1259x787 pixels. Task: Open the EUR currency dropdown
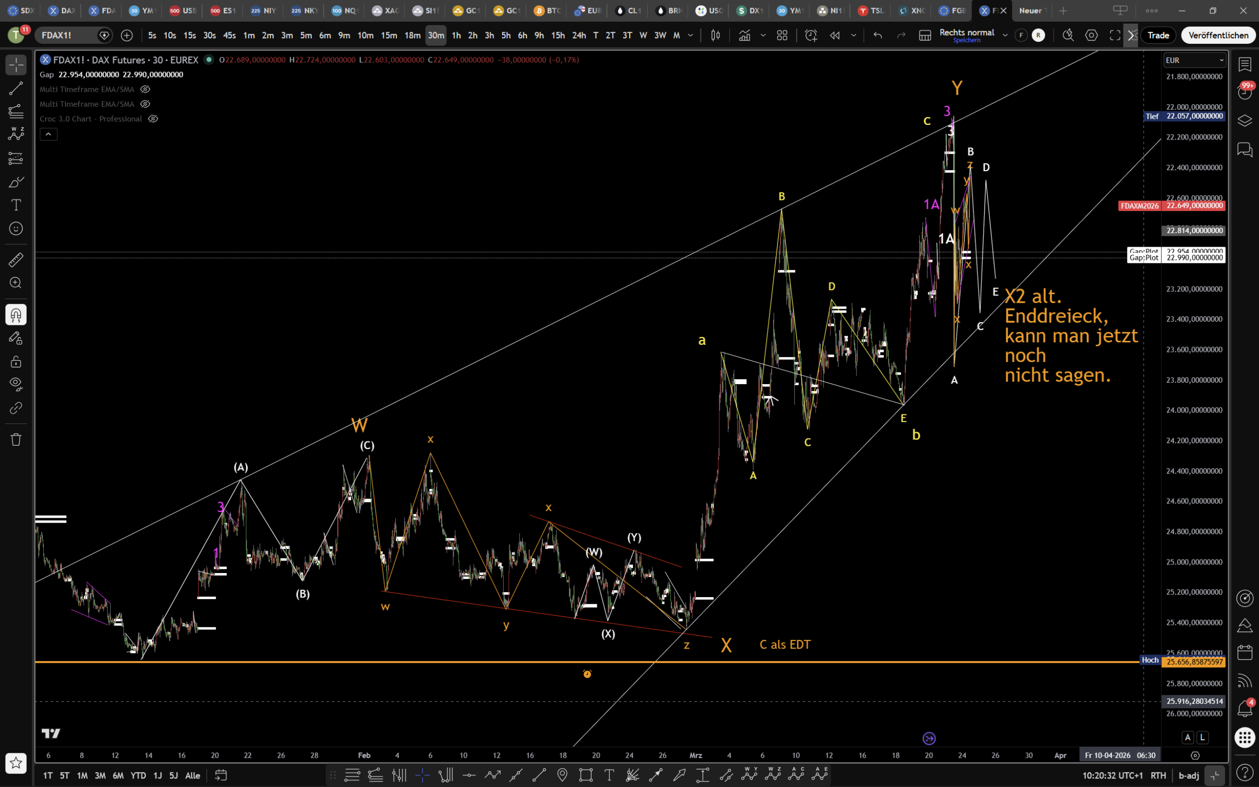click(x=1195, y=60)
